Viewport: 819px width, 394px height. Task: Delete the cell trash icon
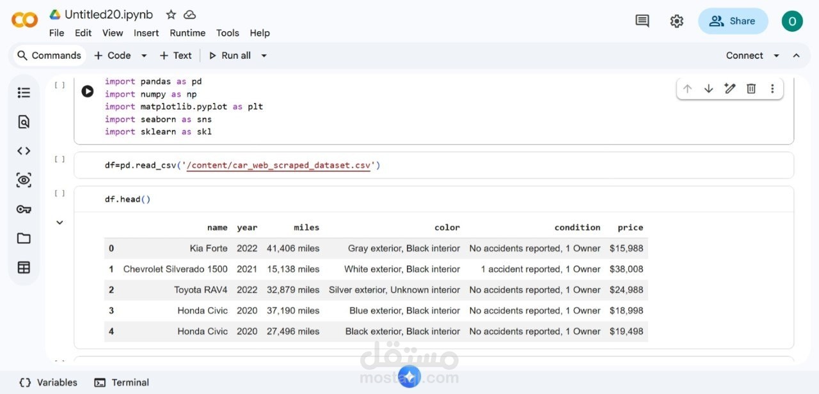[751, 89]
